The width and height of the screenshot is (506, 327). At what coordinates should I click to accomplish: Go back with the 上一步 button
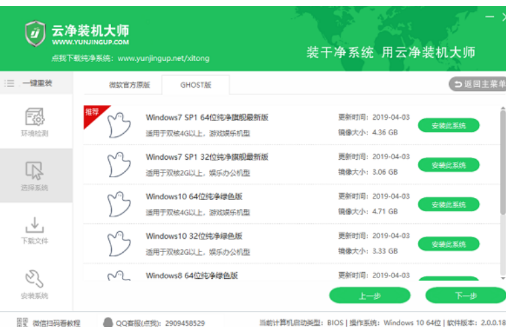pos(370,296)
